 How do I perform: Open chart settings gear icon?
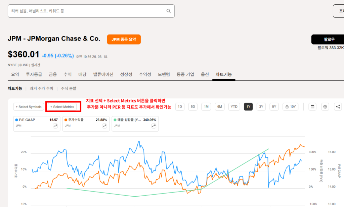(x=325, y=107)
